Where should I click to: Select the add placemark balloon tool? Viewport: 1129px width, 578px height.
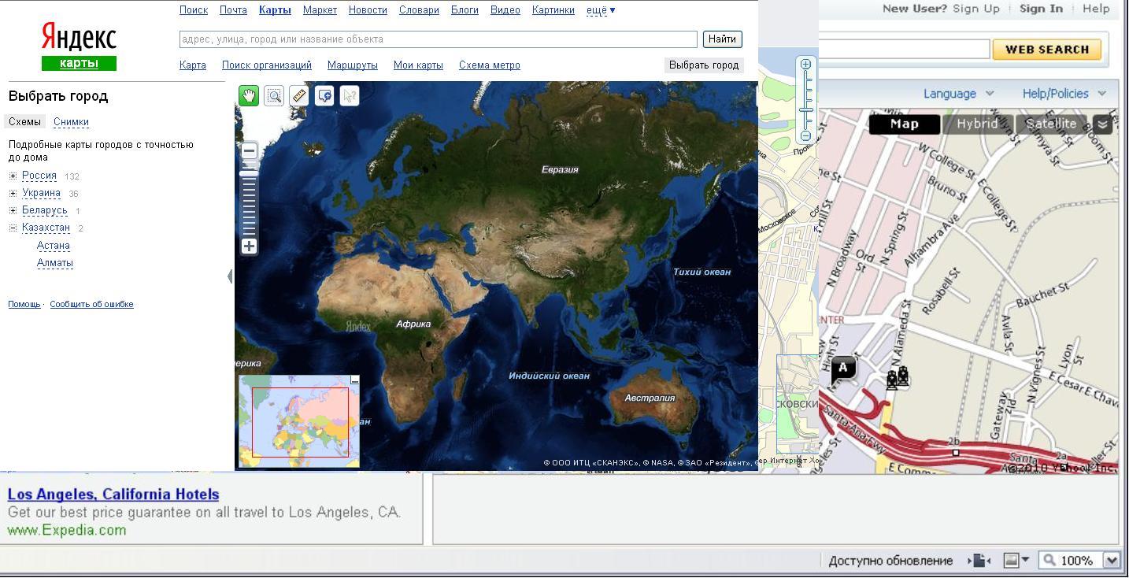click(x=324, y=96)
